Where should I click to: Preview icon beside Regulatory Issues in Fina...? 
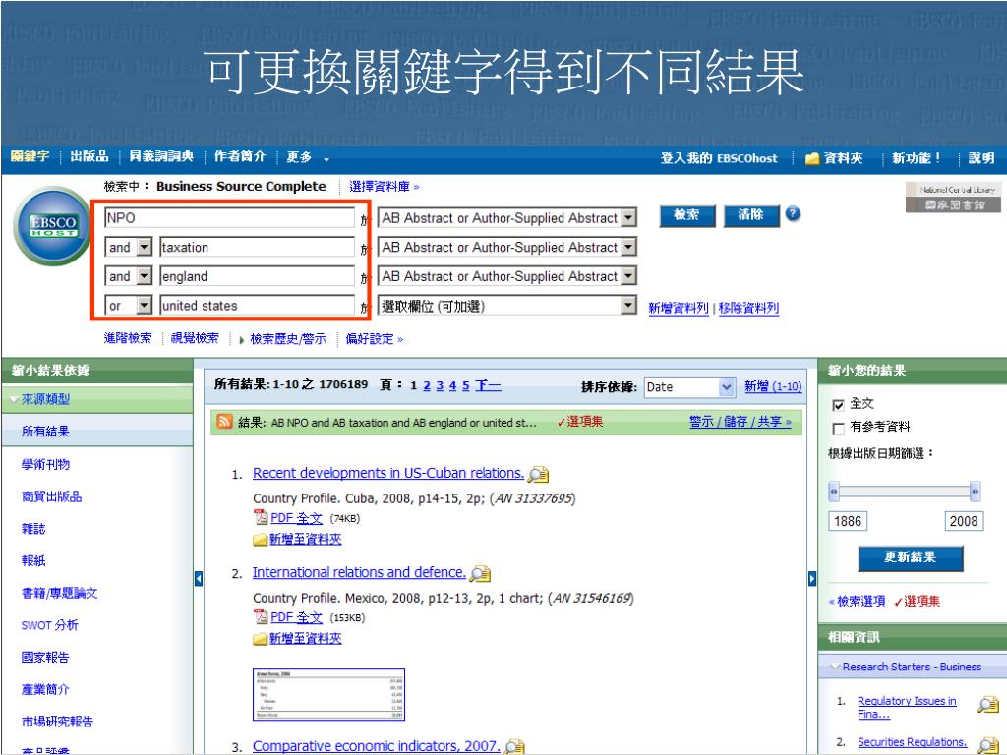click(x=987, y=704)
